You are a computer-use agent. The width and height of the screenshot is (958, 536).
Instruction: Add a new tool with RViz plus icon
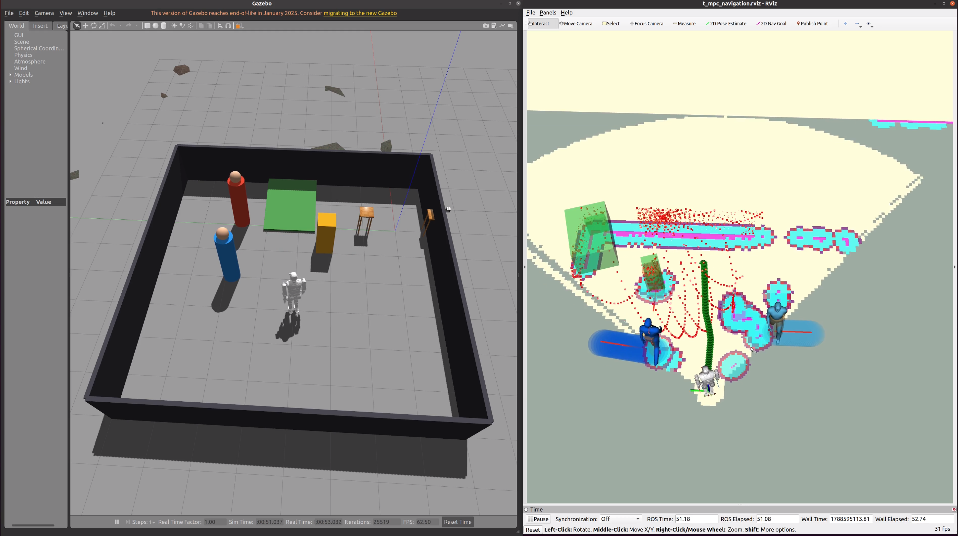coord(846,23)
